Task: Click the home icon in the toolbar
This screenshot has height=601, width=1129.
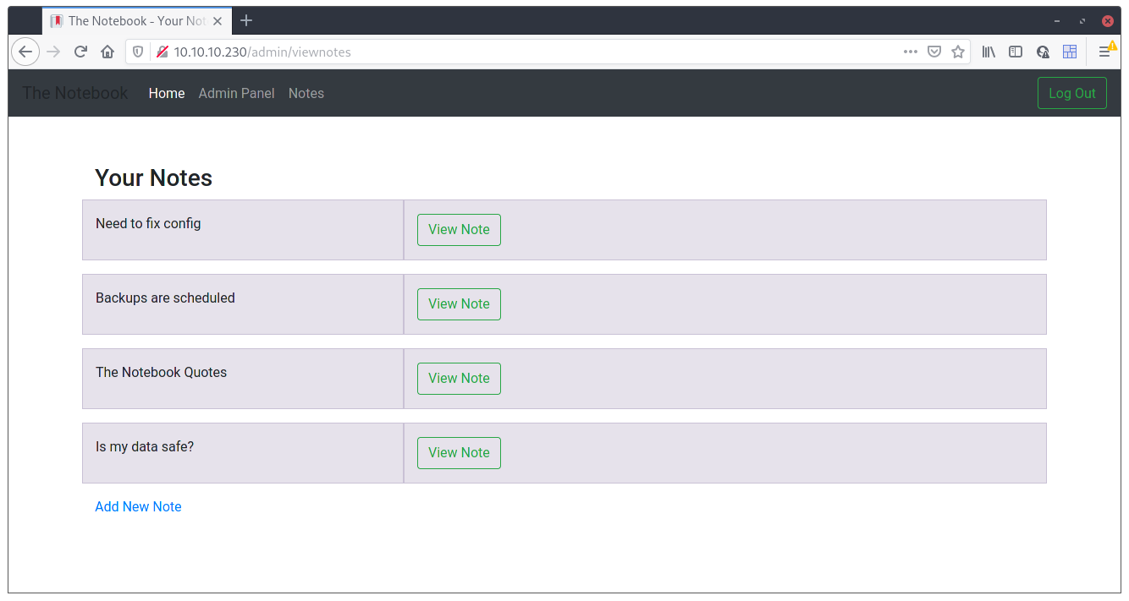Action: click(x=108, y=52)
